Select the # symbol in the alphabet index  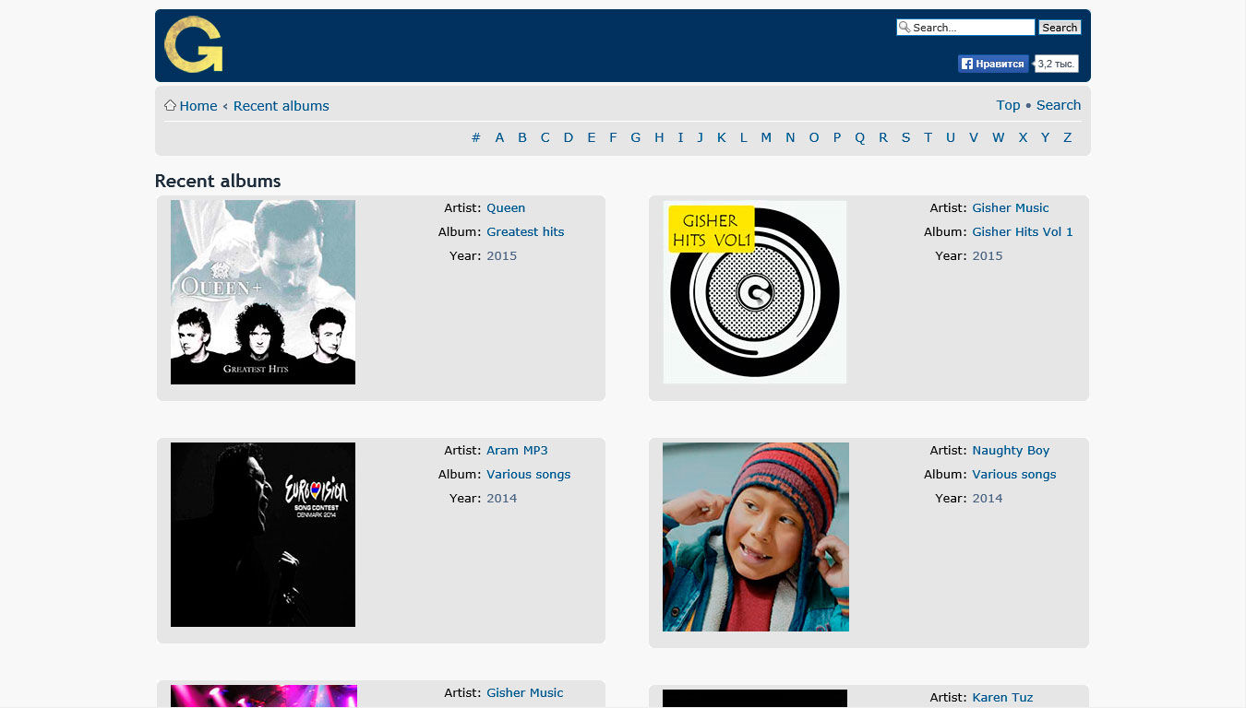click(476, 137)
